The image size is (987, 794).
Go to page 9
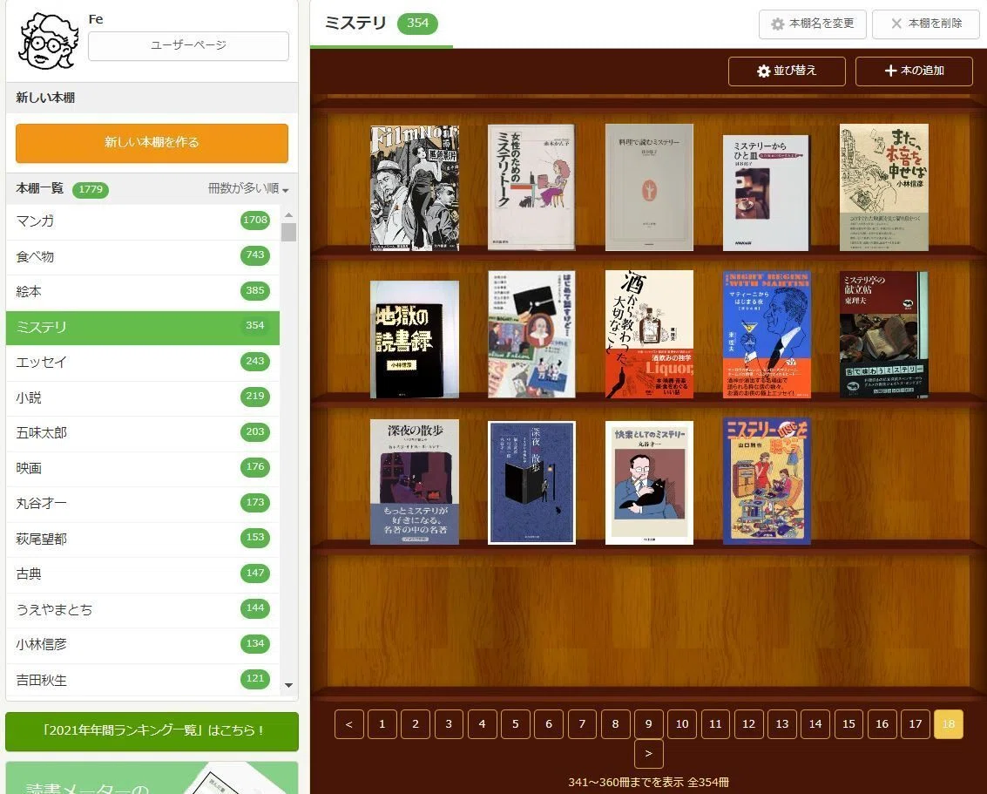[649, 724]
